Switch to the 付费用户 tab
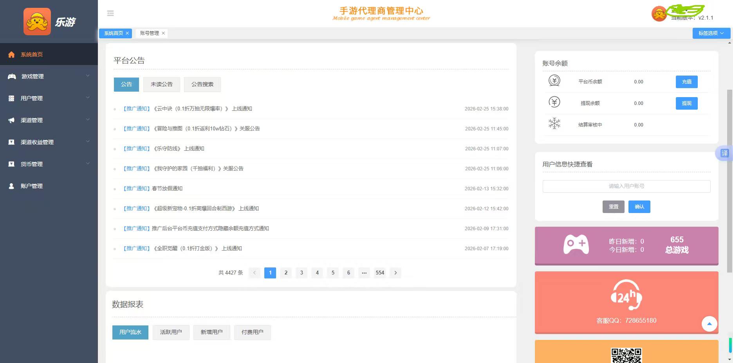 252,332
